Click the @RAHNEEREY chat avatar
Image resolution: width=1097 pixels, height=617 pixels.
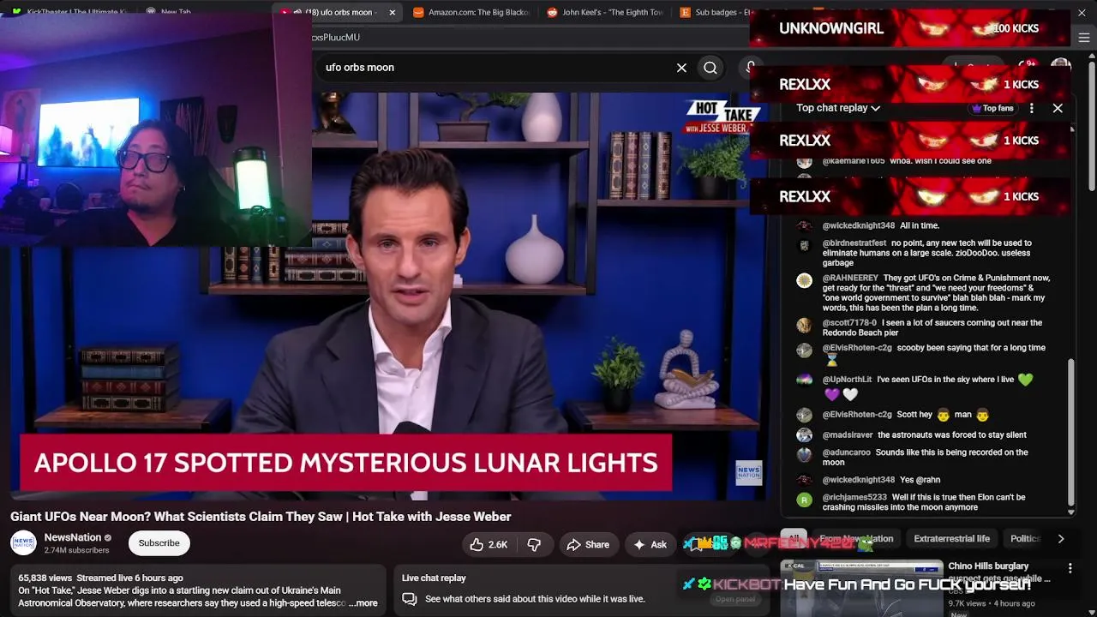[x=804, y=281]
